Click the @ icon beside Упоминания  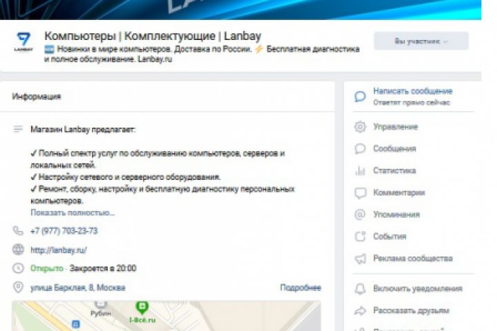360,214
